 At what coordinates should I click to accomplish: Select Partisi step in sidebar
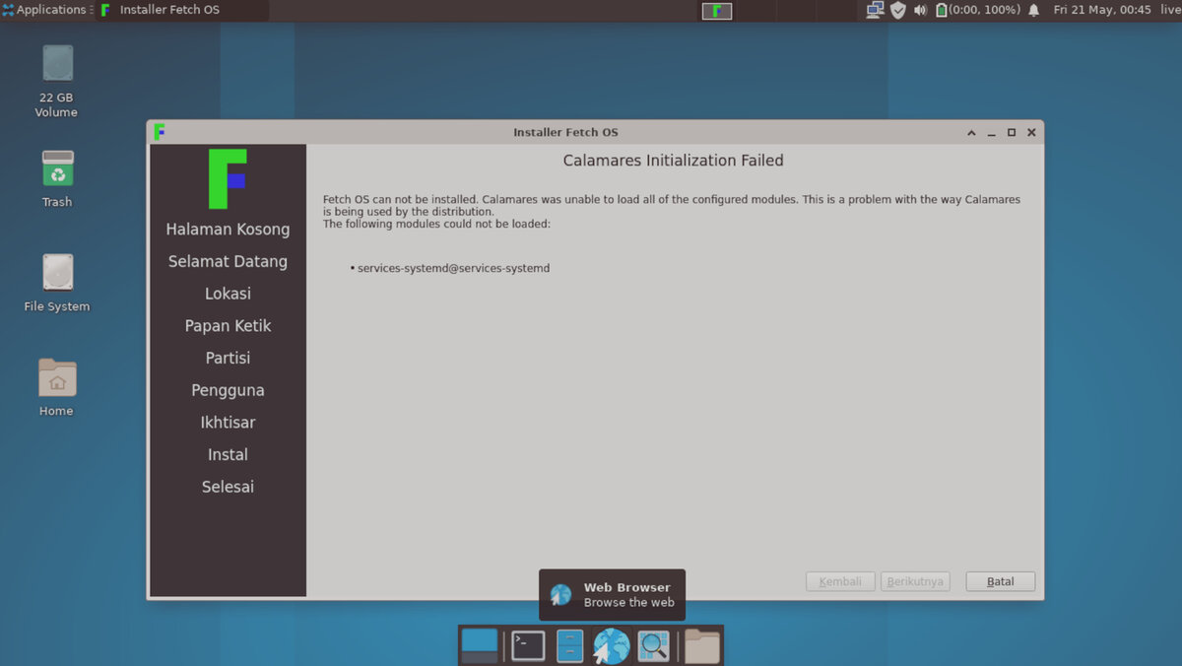click(x=228, y=358)
